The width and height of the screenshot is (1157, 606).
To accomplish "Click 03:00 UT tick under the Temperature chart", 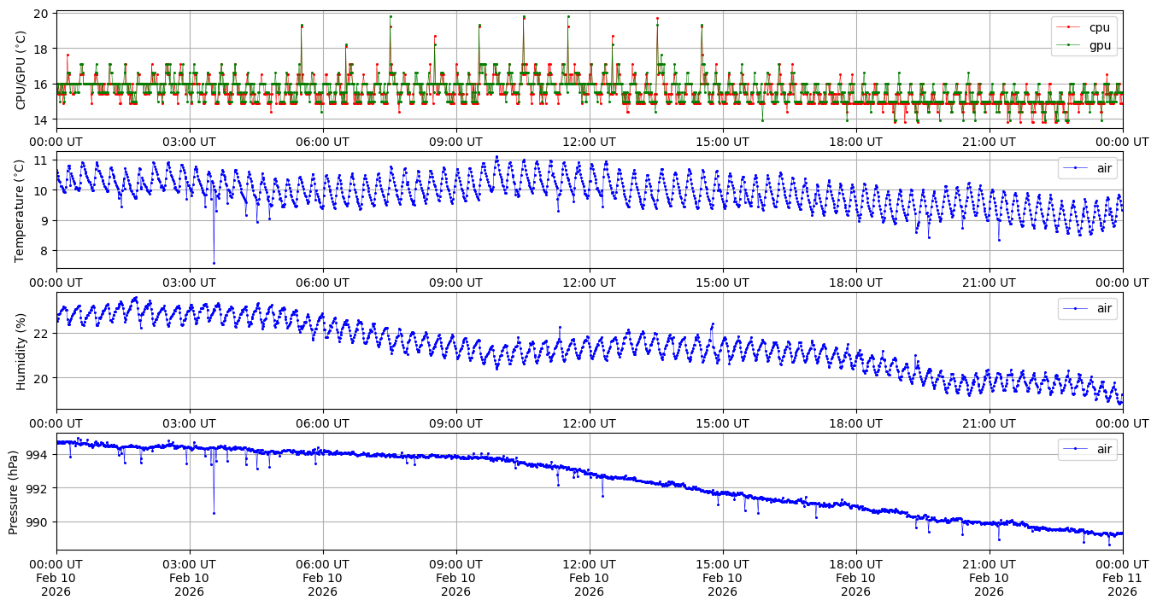I will 189,283.
